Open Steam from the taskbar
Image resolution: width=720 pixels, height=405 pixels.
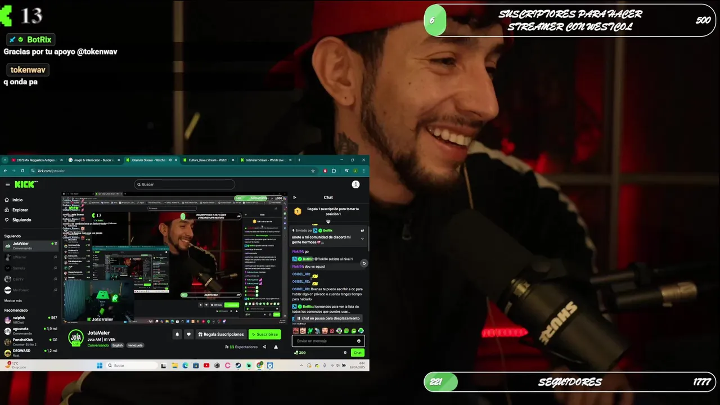(x=238, y=366)
